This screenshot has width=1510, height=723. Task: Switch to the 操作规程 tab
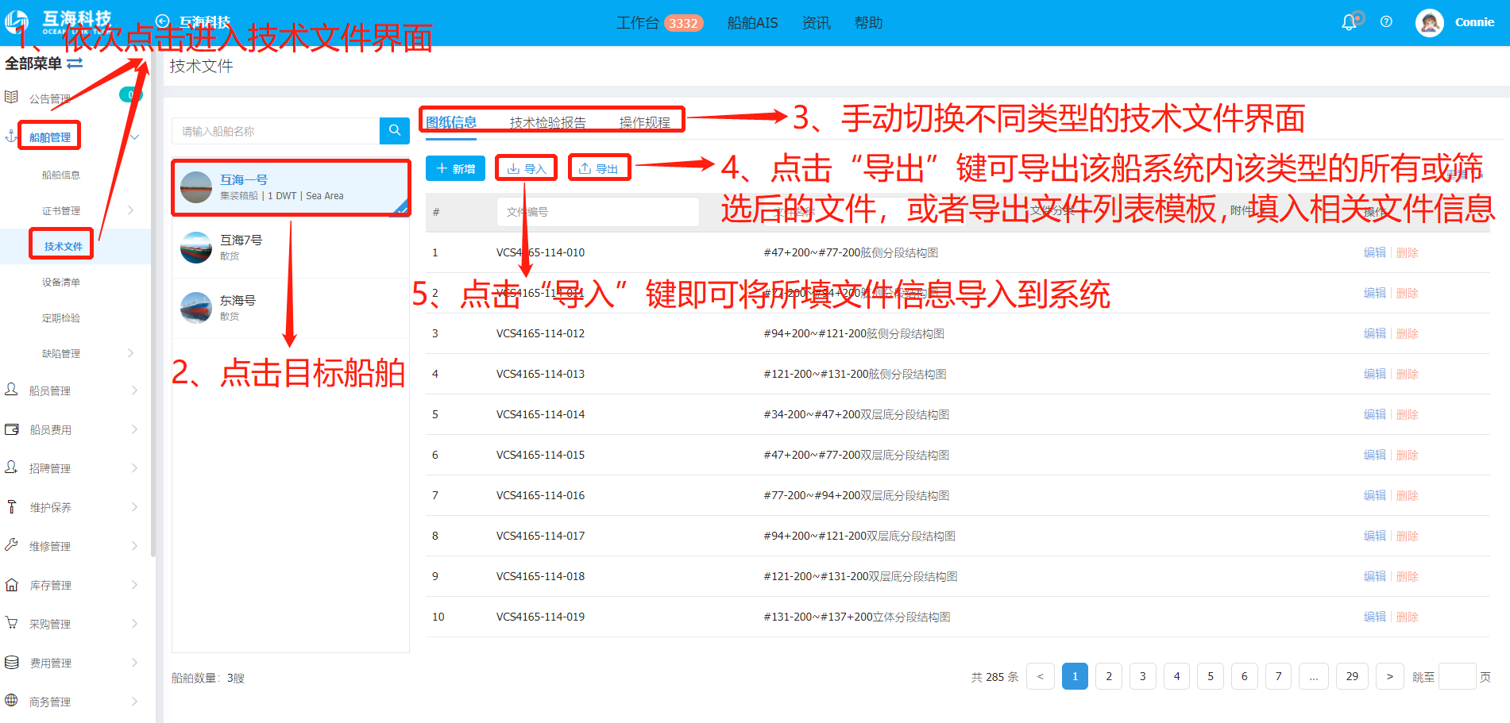tap(644, 122)
